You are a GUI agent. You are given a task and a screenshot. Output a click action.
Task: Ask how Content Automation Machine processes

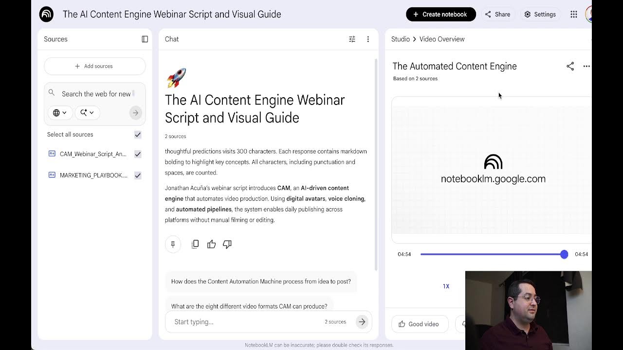[x=261, y=281]
